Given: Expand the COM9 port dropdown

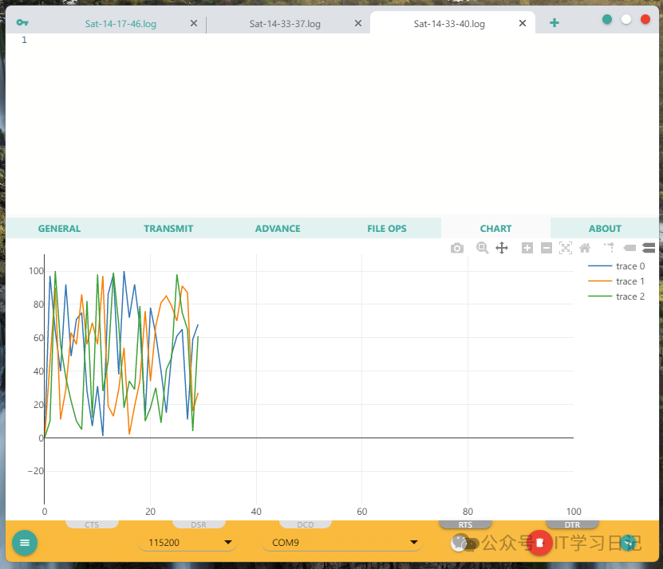Looking at the screenshot, I should 341,543.
